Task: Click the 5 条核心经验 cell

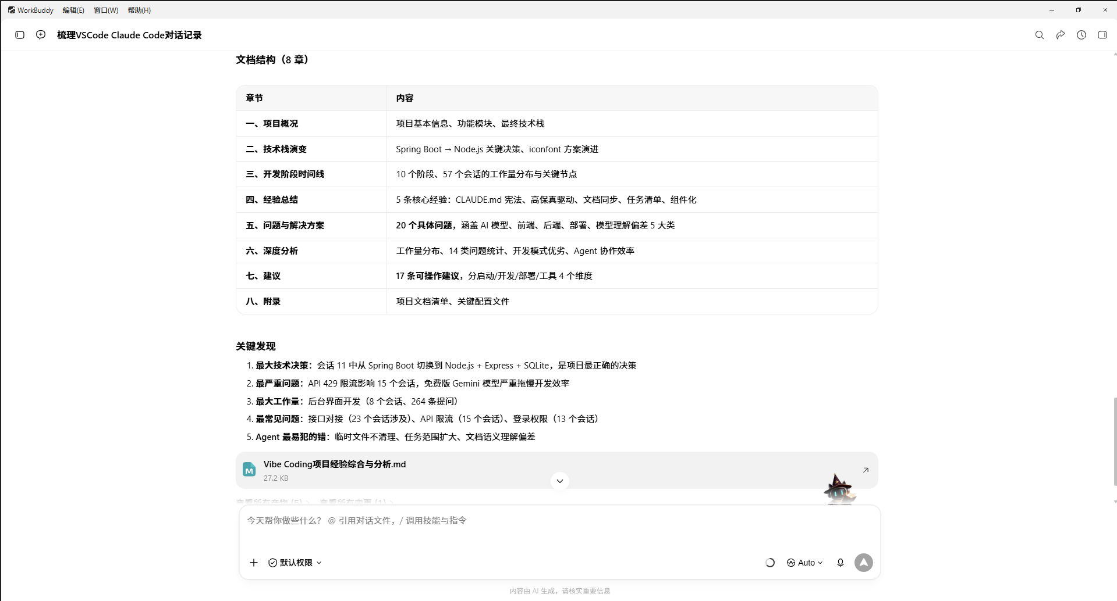Action: click(632, 200)
